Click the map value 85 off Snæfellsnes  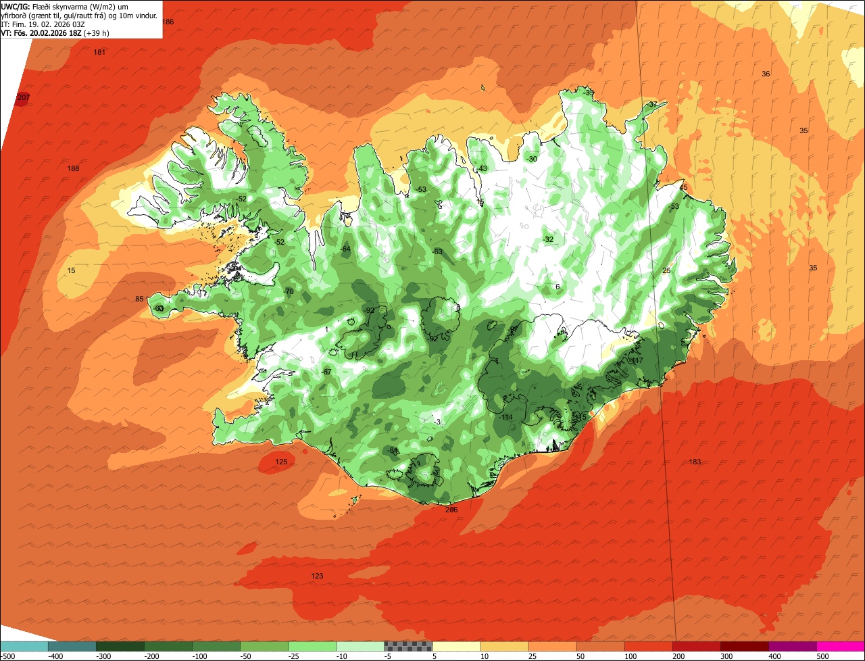coord(139,299)
